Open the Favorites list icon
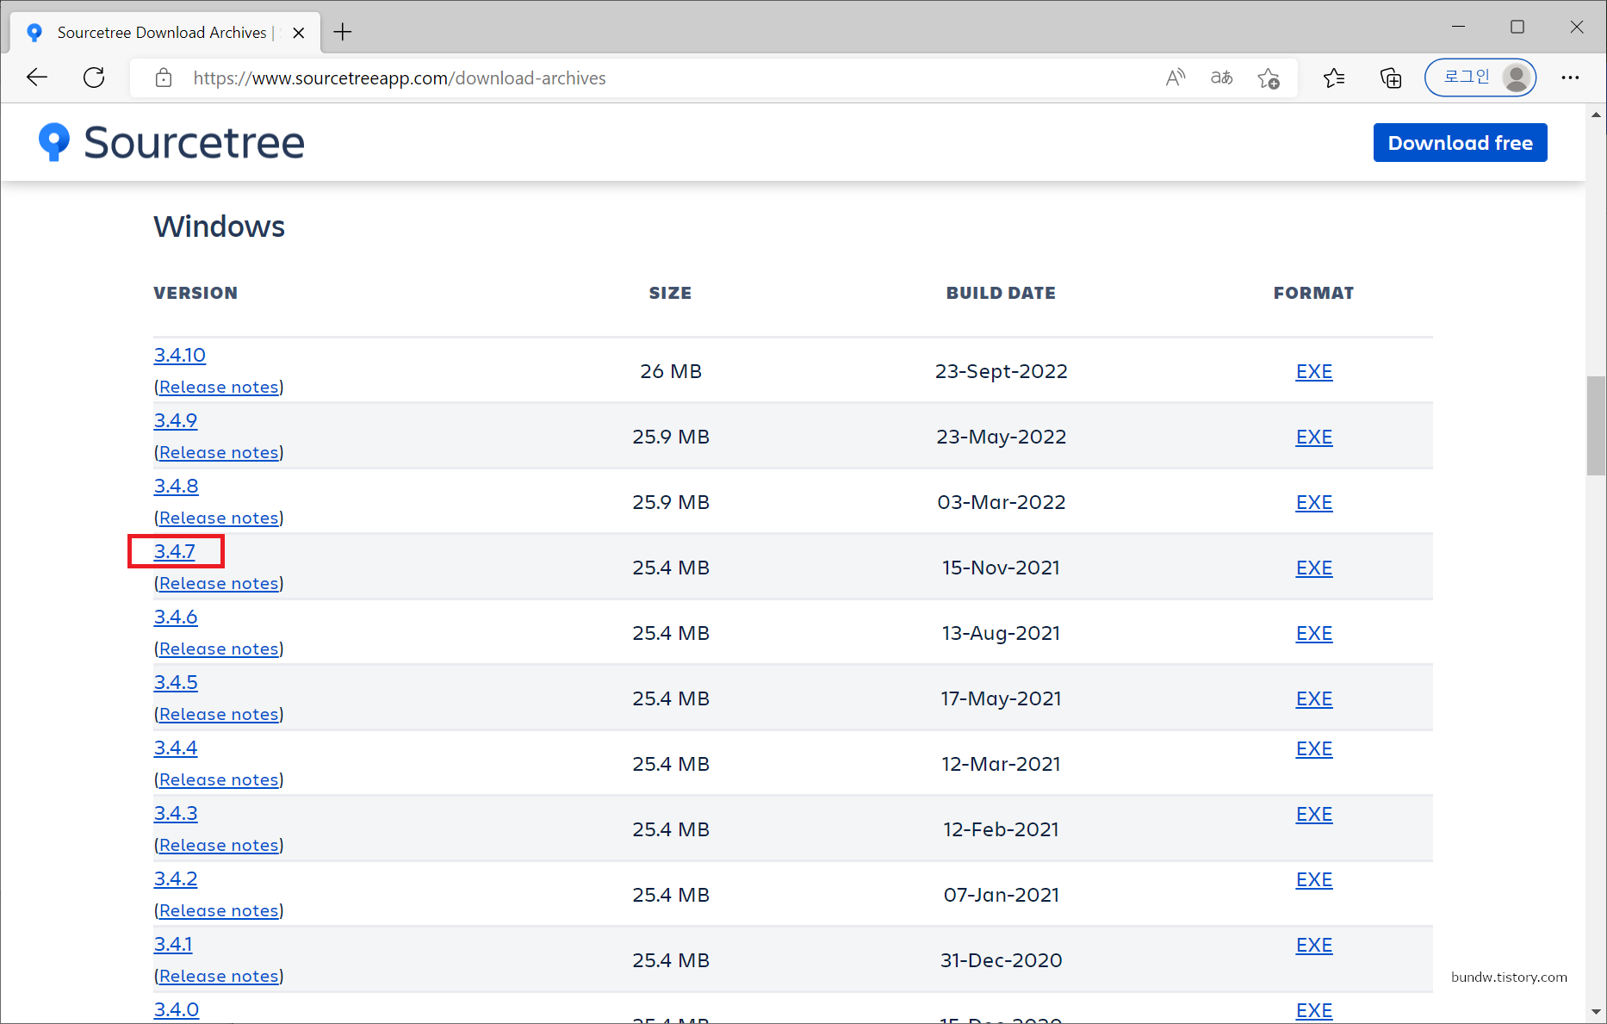The height and width of the screenshot is (1024, 1607). point(1334,78)
